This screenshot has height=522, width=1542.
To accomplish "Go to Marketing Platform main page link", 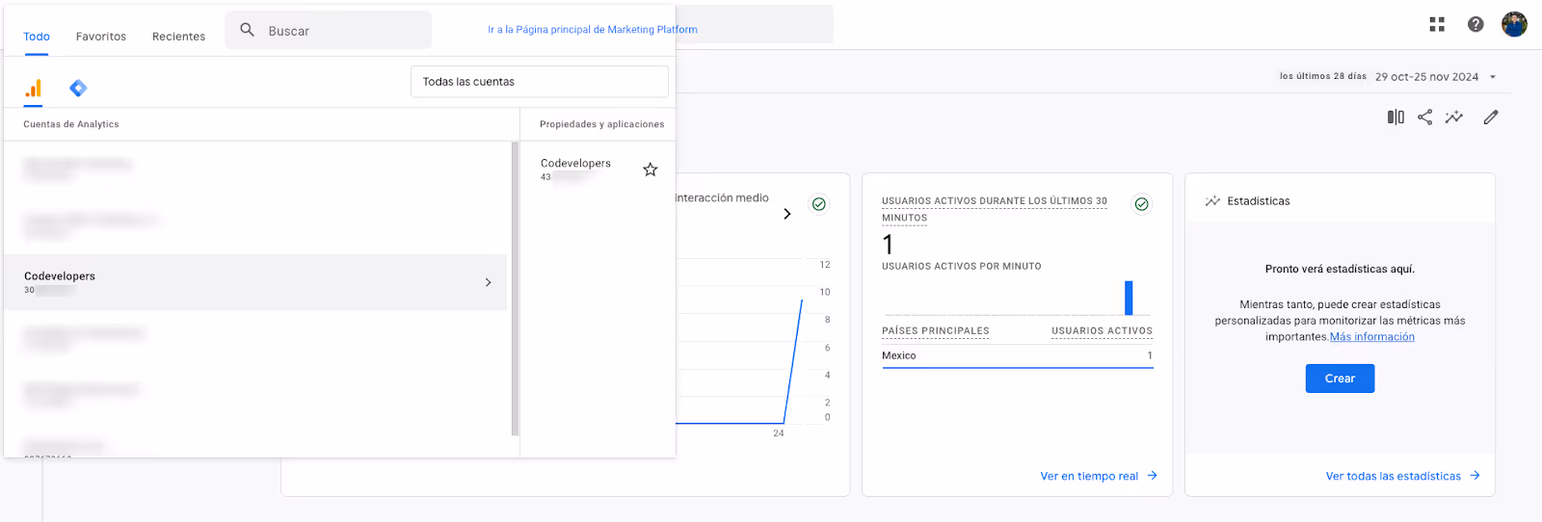I will coord(593,30).
